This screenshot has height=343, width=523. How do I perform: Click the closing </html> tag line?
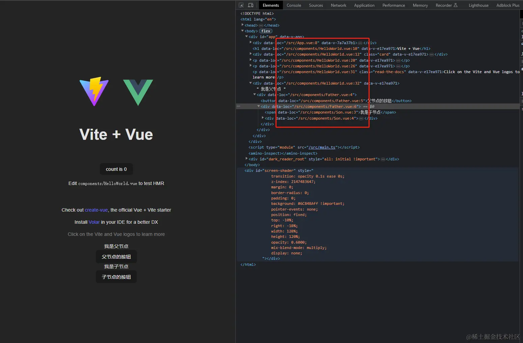coord(248,264)
